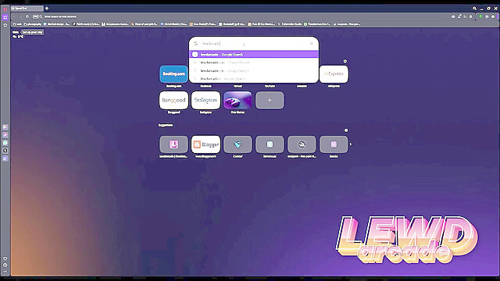Screen dimensions: 500x281
Task: Click the heart icon in the sidebar
Action: (5, 258)
